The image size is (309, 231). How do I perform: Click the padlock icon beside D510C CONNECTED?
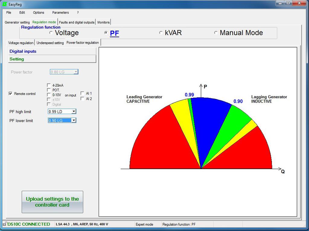coord(5,224)
